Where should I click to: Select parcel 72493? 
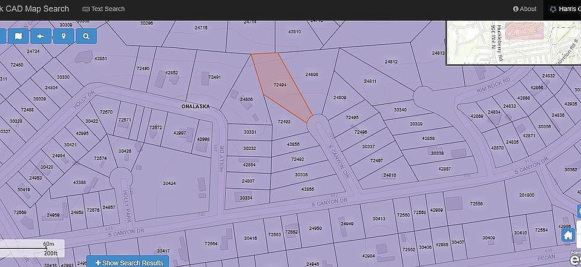point(284,121)
